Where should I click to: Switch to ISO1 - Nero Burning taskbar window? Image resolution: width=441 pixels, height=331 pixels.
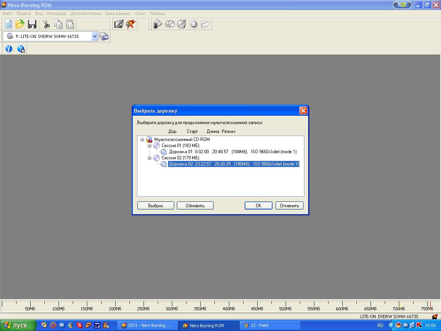coord(147,325)
